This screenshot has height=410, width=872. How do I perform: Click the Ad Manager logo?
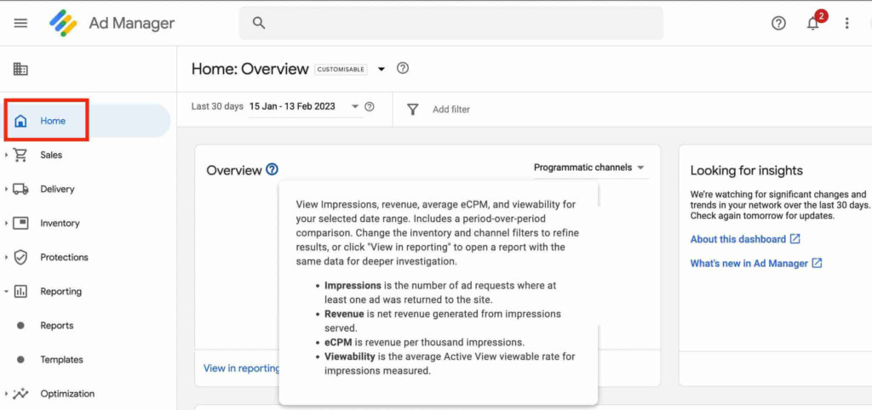64,23
